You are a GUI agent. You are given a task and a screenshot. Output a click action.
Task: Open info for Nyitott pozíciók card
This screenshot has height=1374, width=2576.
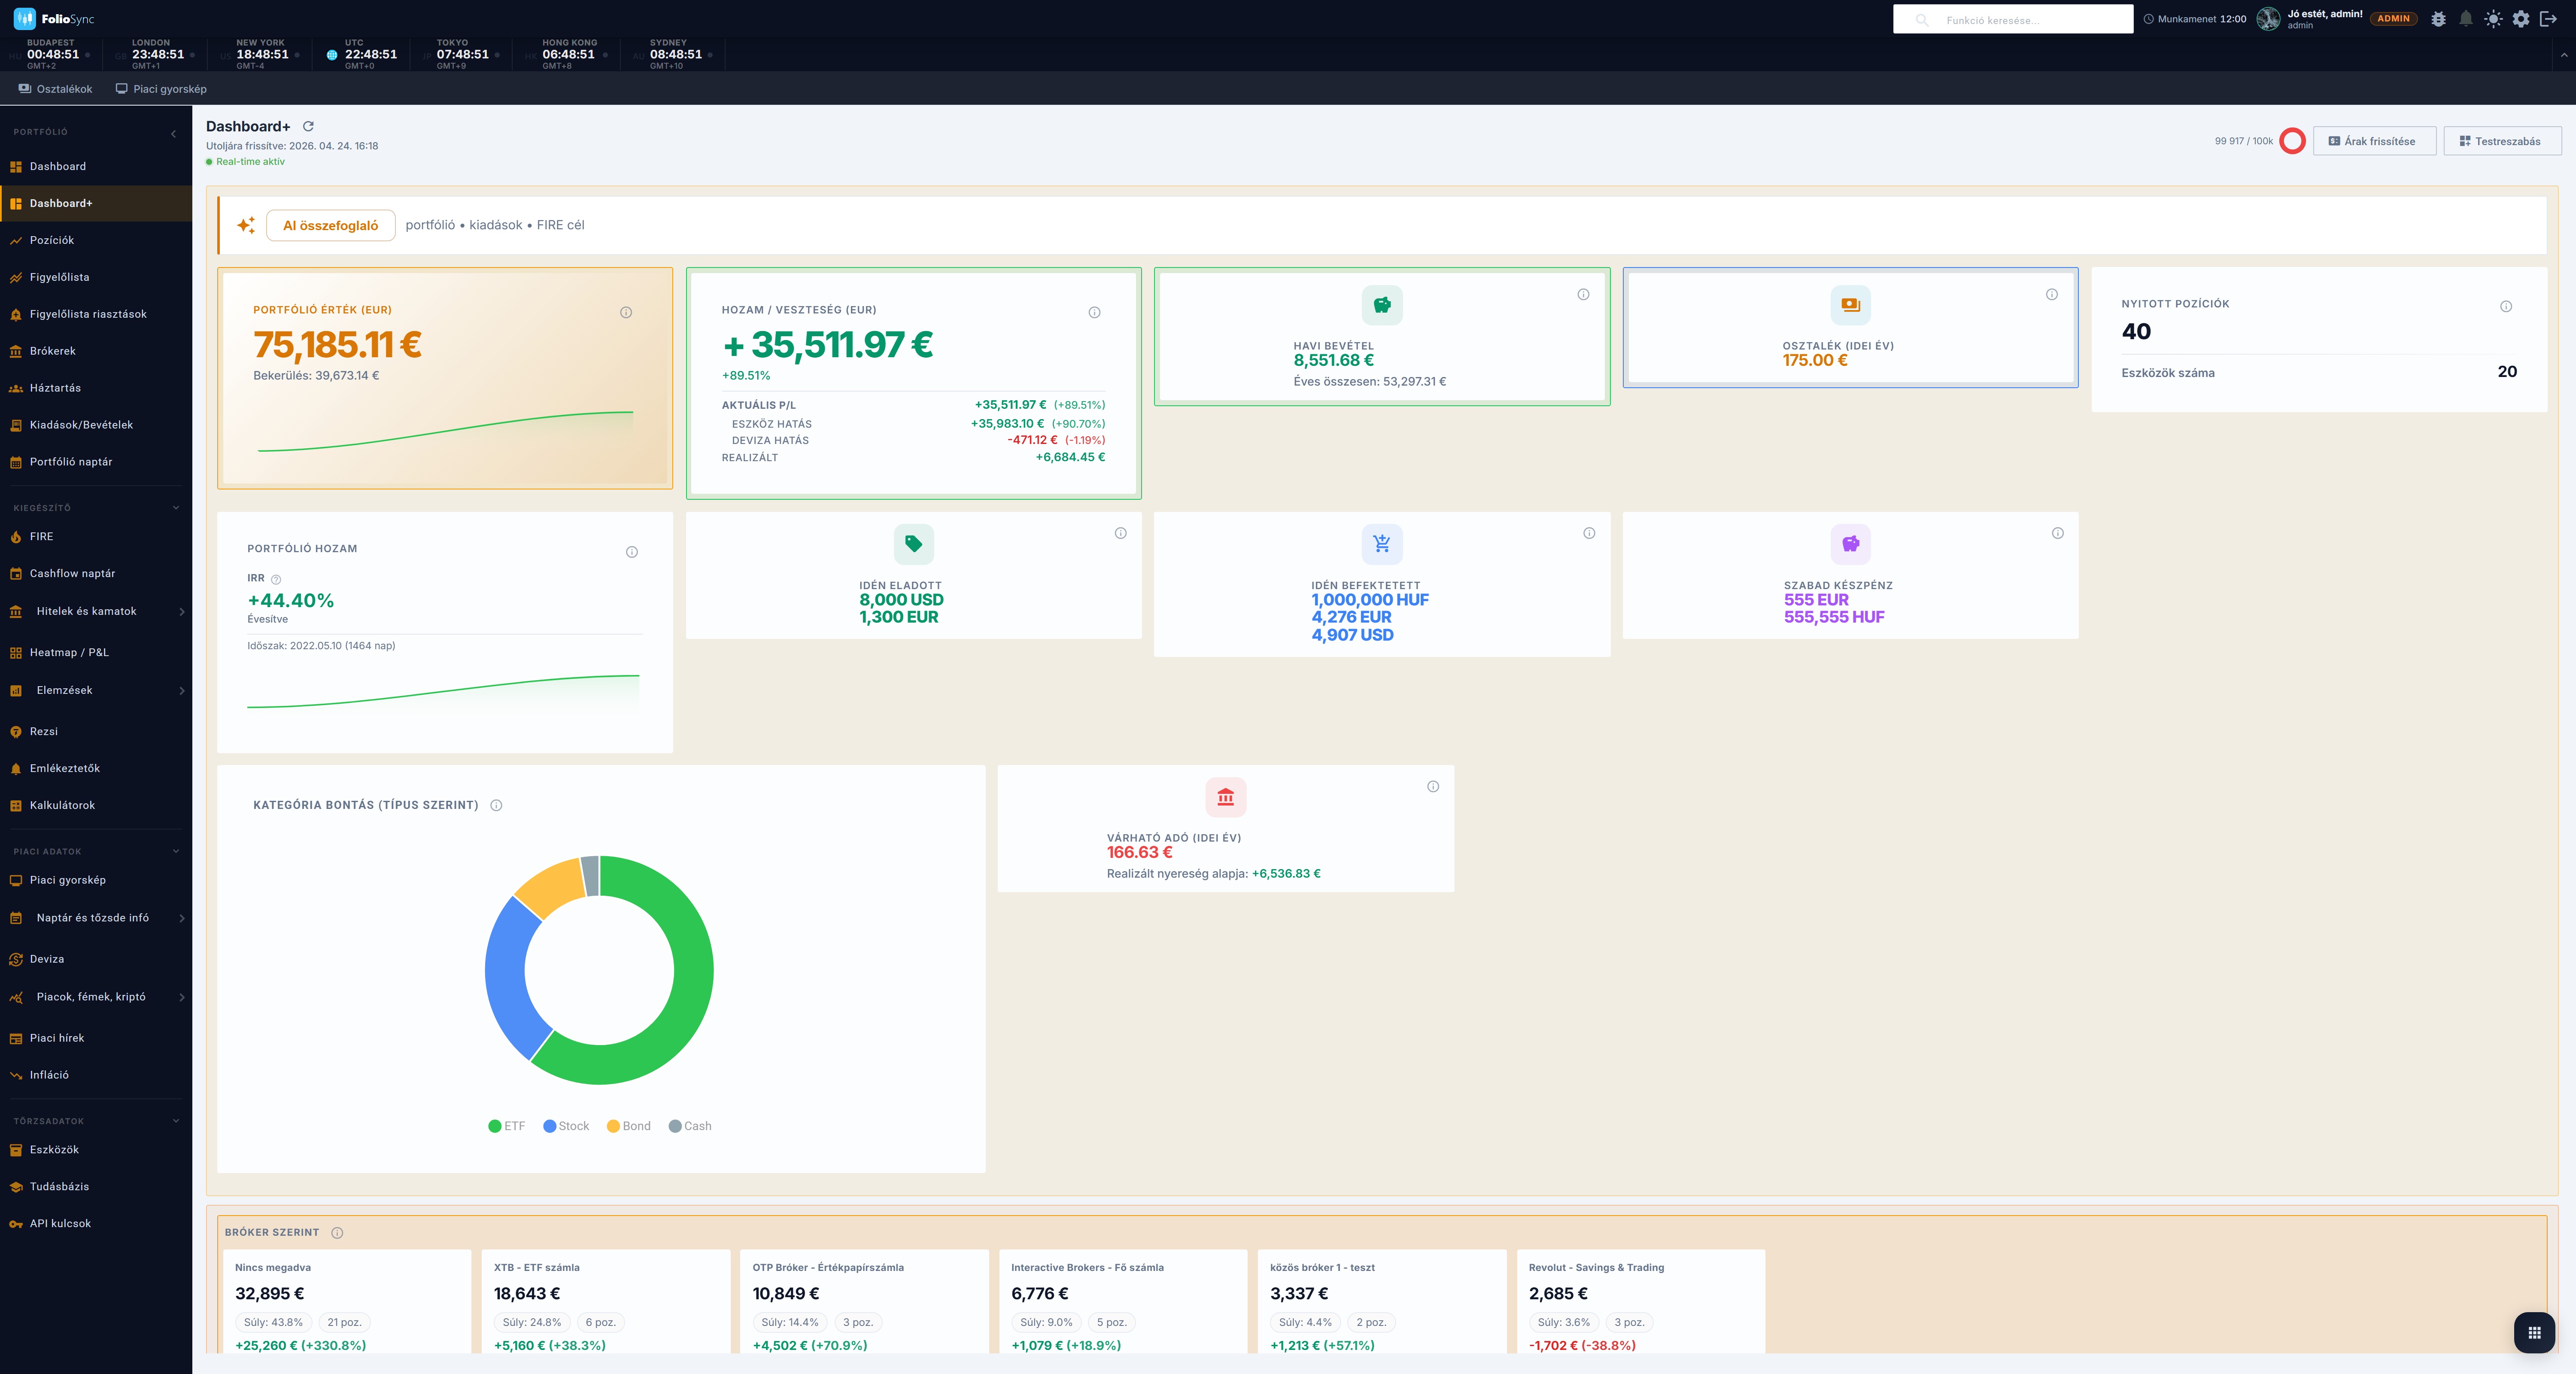[2506, 306]
